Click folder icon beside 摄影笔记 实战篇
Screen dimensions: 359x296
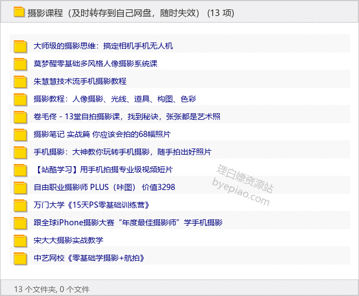[x=20, y=135]
